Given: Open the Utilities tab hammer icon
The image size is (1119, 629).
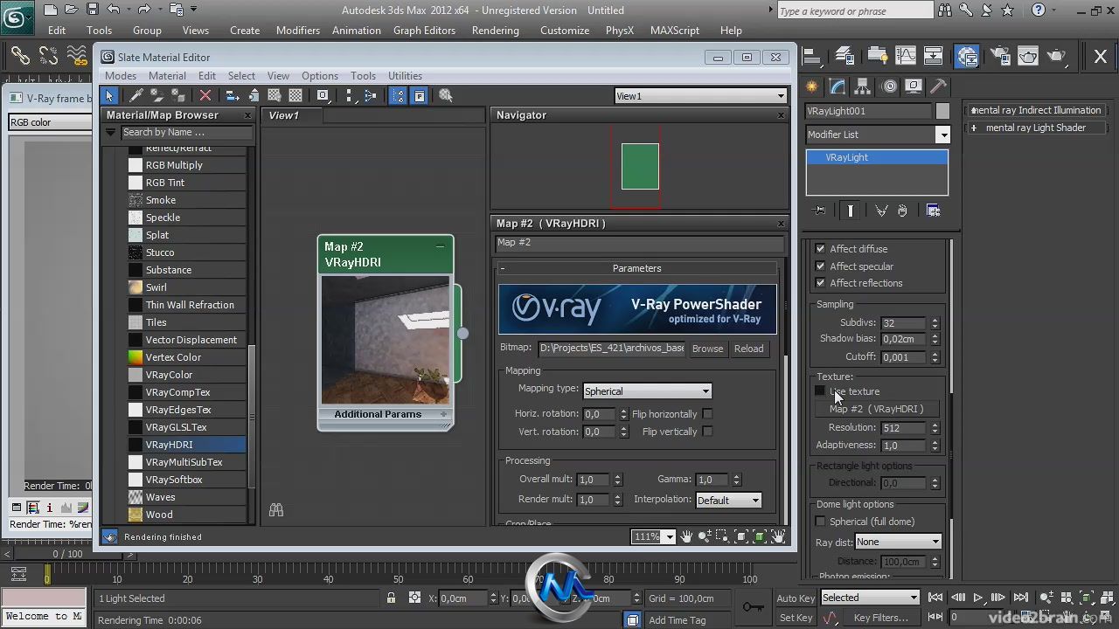Looking at the screenshot, I should pos(938,86).
